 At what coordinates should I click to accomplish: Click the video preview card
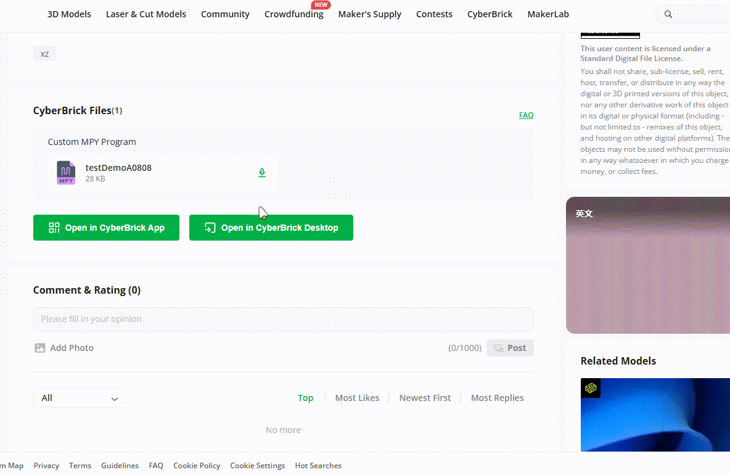(648, 265)
